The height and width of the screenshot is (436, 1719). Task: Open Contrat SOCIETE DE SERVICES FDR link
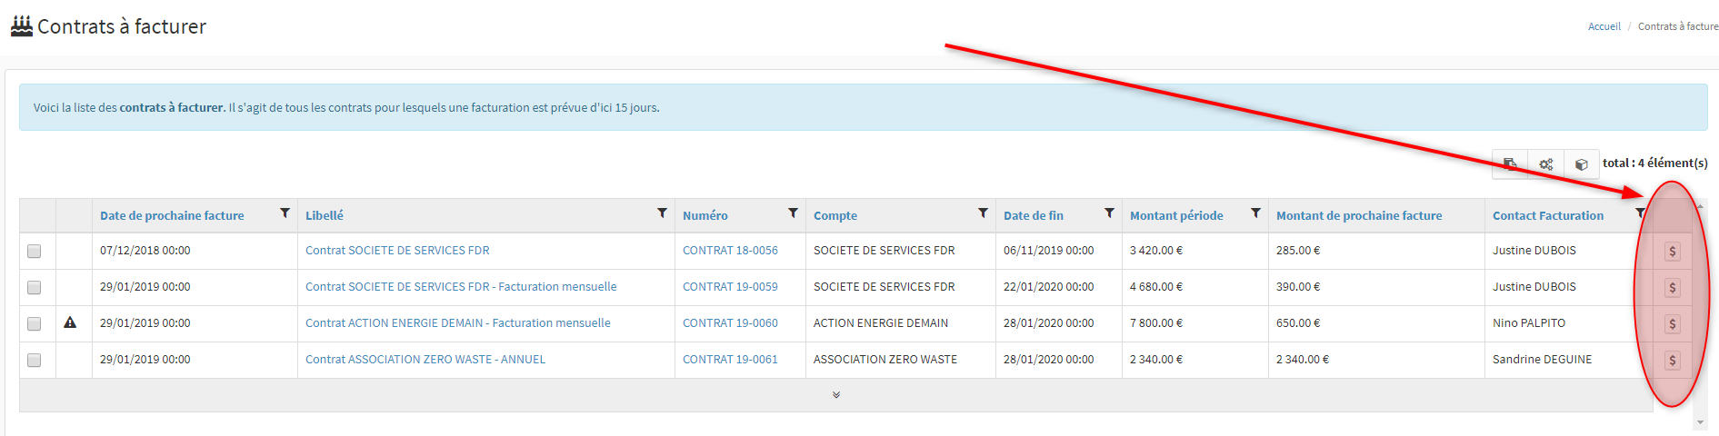click(397, 251)
